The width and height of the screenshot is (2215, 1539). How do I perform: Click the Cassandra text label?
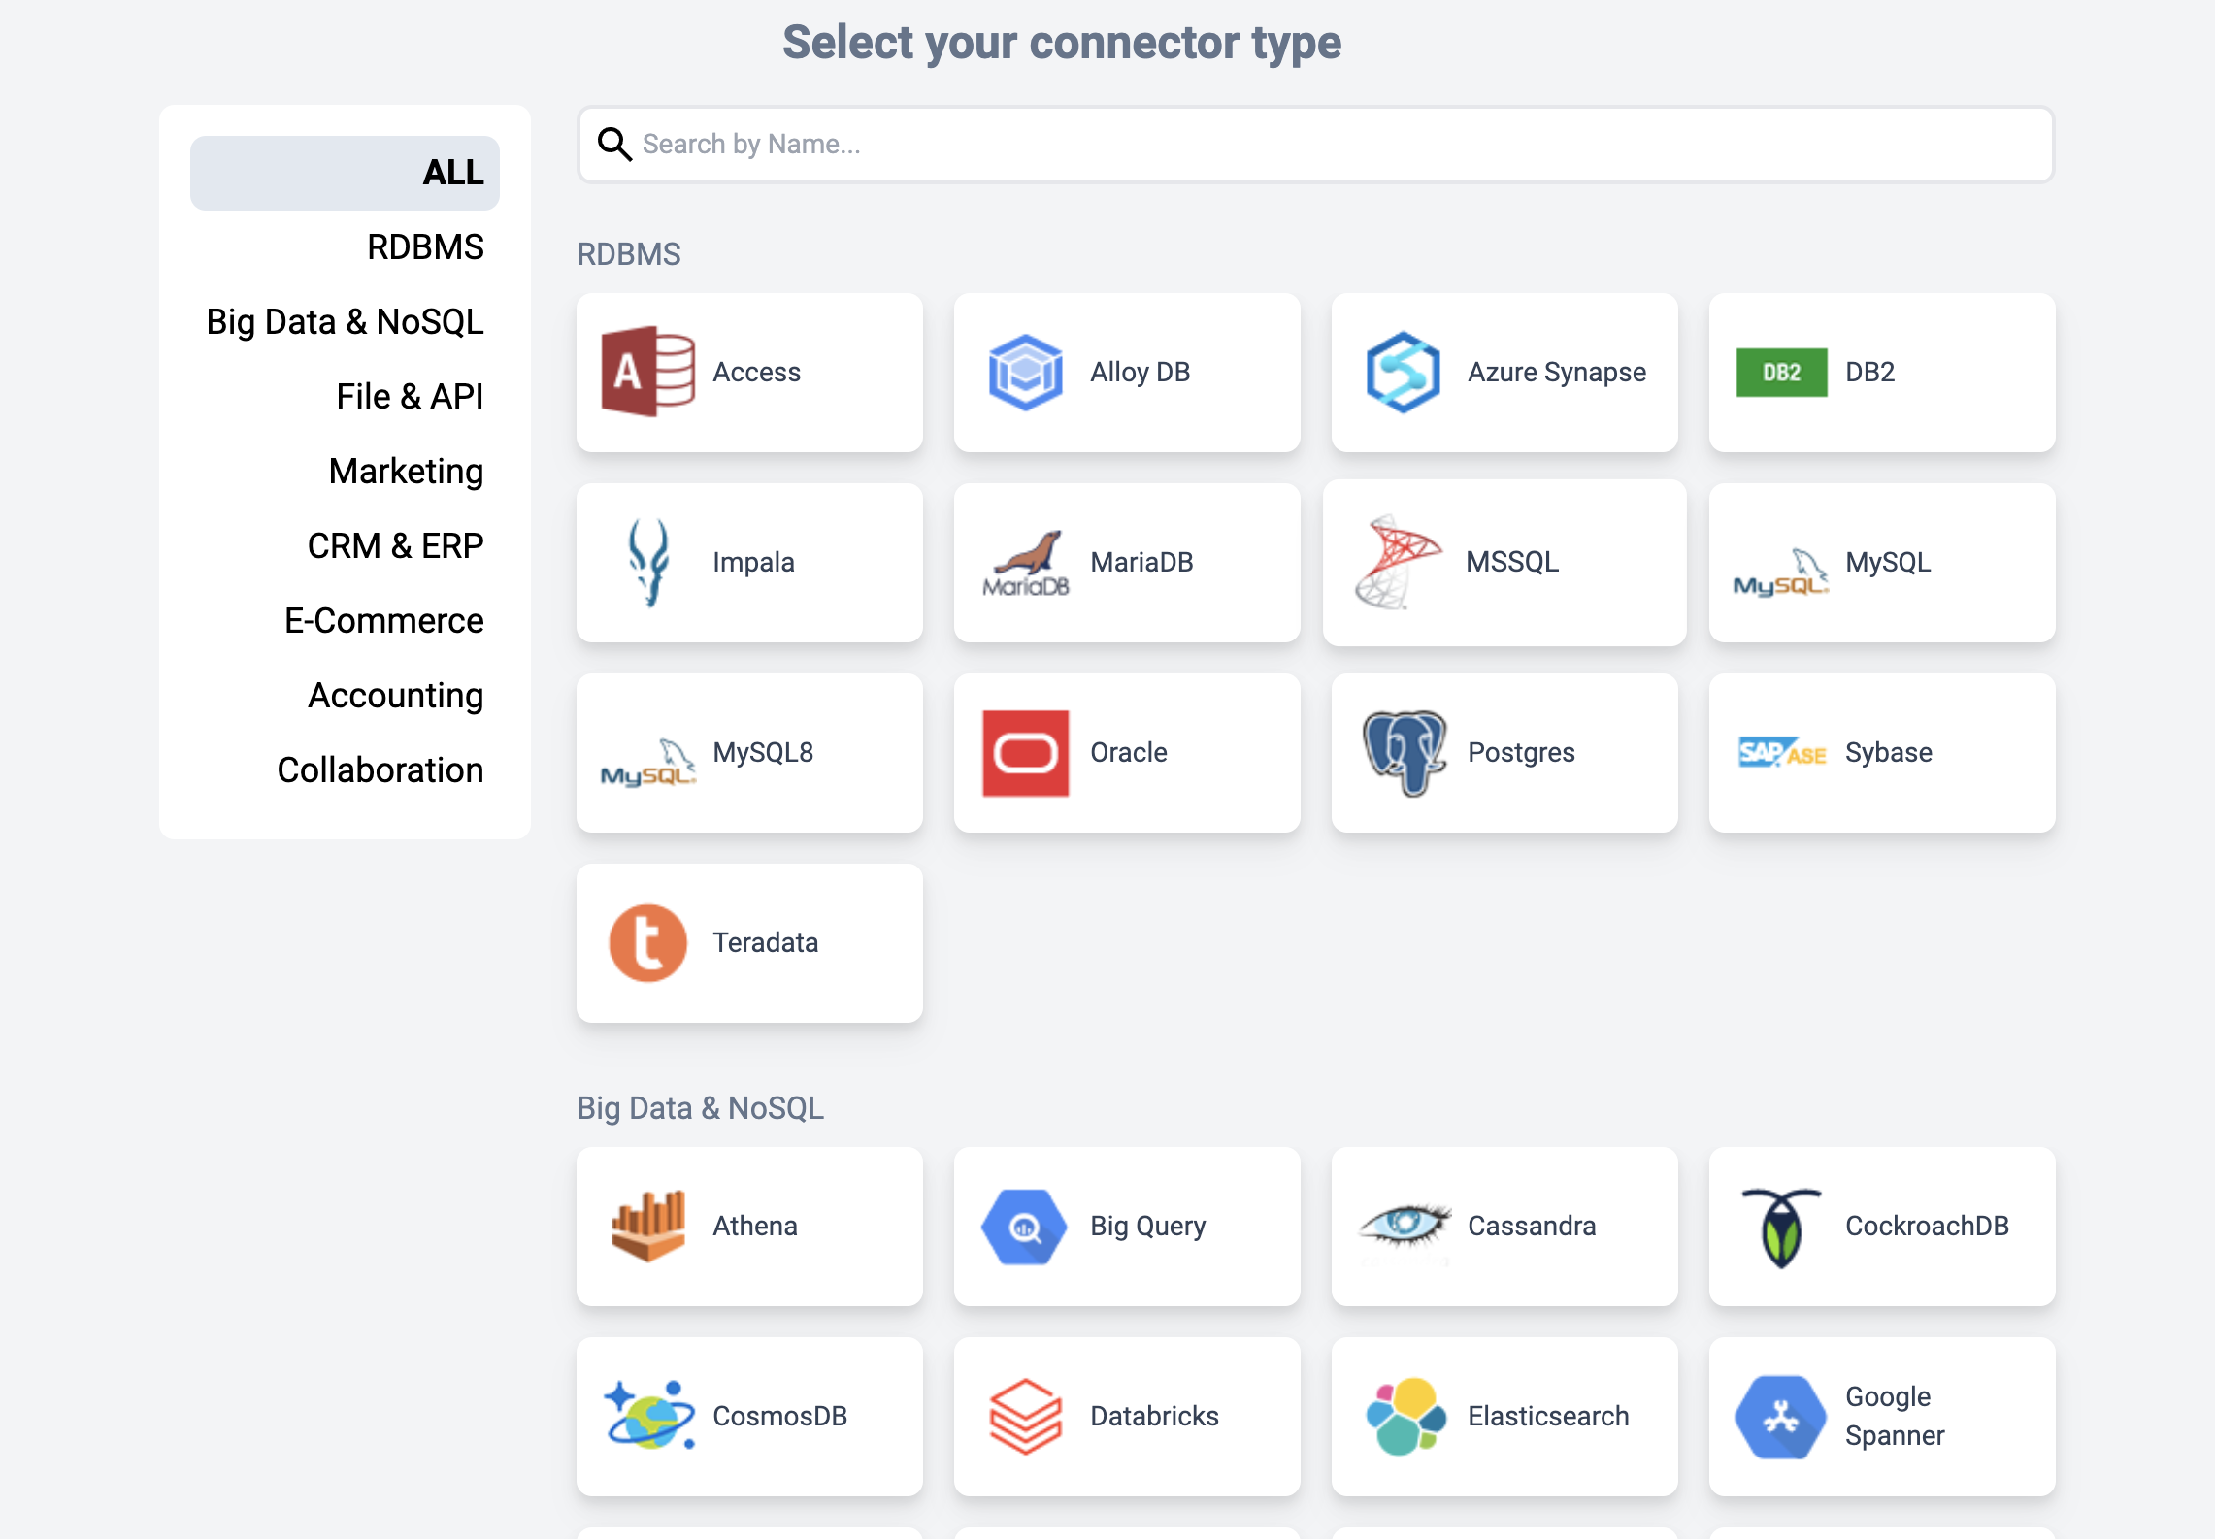point(1532,1227)
